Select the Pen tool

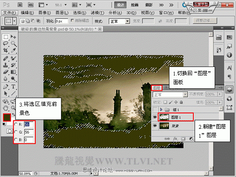point(6,87)
